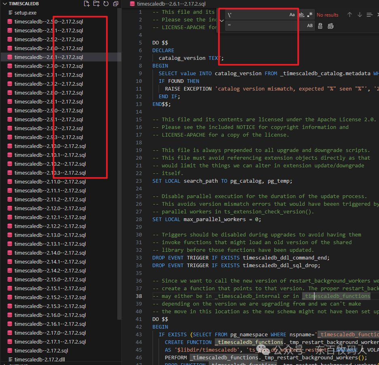Open timescaledb--2.10.0--2.17.2.sql file

50,146
